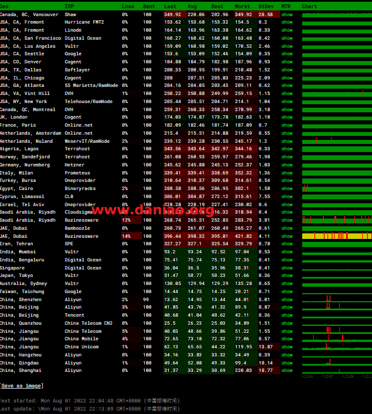Click show for Singapore Digital Ocean row
The image size is (372, 414).
pyautogui.click(x=287, y=268)
